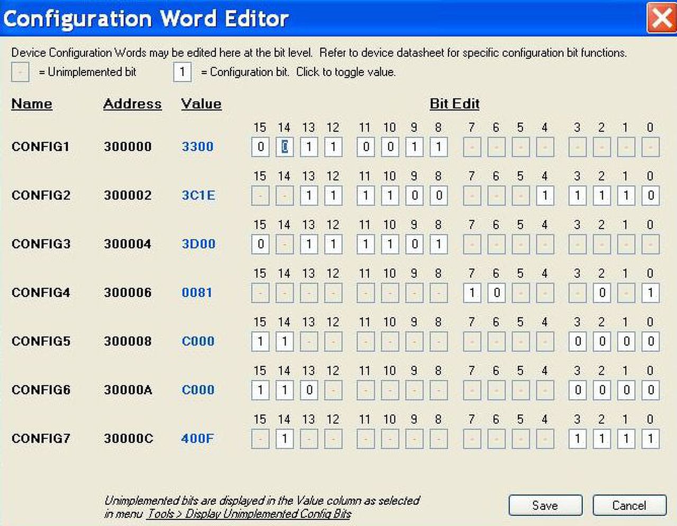The height and width of the screenshot is (526, 677).
Task: Toggle CONFIG2 bit 0
Action: coord(651,195)
